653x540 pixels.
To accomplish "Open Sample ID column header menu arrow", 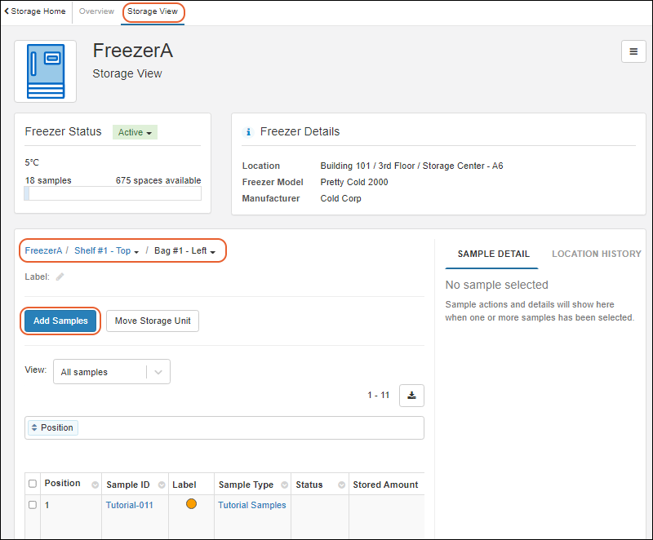I will 161,485.
